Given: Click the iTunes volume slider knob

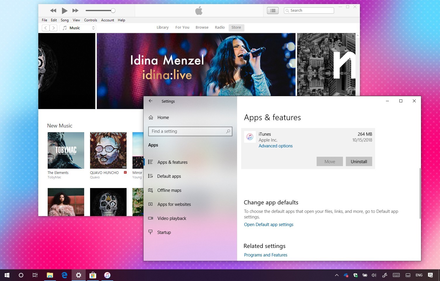Looking at the screenshot, I should coord(113,11).
